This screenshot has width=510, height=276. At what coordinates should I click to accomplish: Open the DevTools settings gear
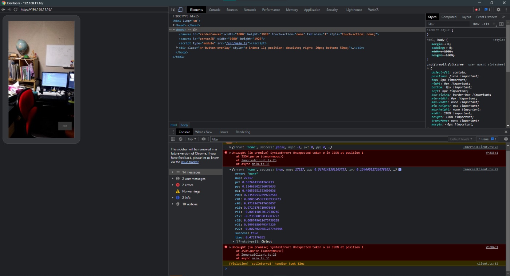coord(498,10)
